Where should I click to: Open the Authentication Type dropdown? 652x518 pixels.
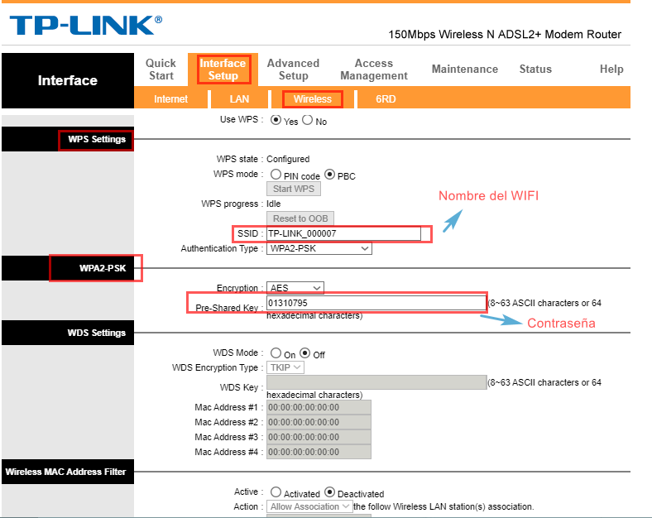coord(319,248)
